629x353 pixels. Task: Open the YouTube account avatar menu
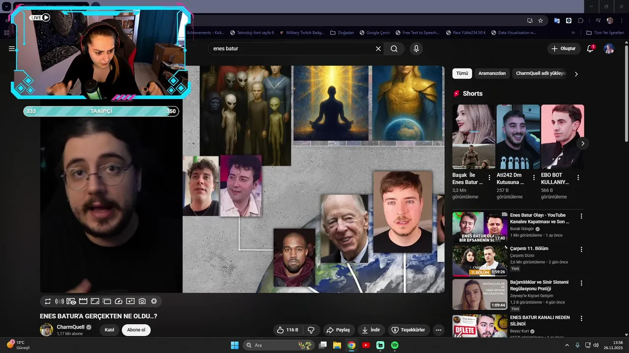(609, 49)
